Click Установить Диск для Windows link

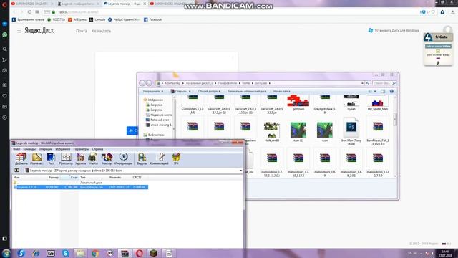394,30
